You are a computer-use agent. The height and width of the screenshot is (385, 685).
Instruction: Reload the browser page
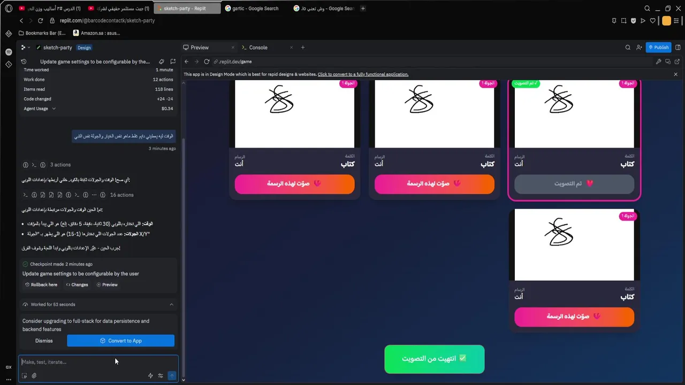coord(40,20)
